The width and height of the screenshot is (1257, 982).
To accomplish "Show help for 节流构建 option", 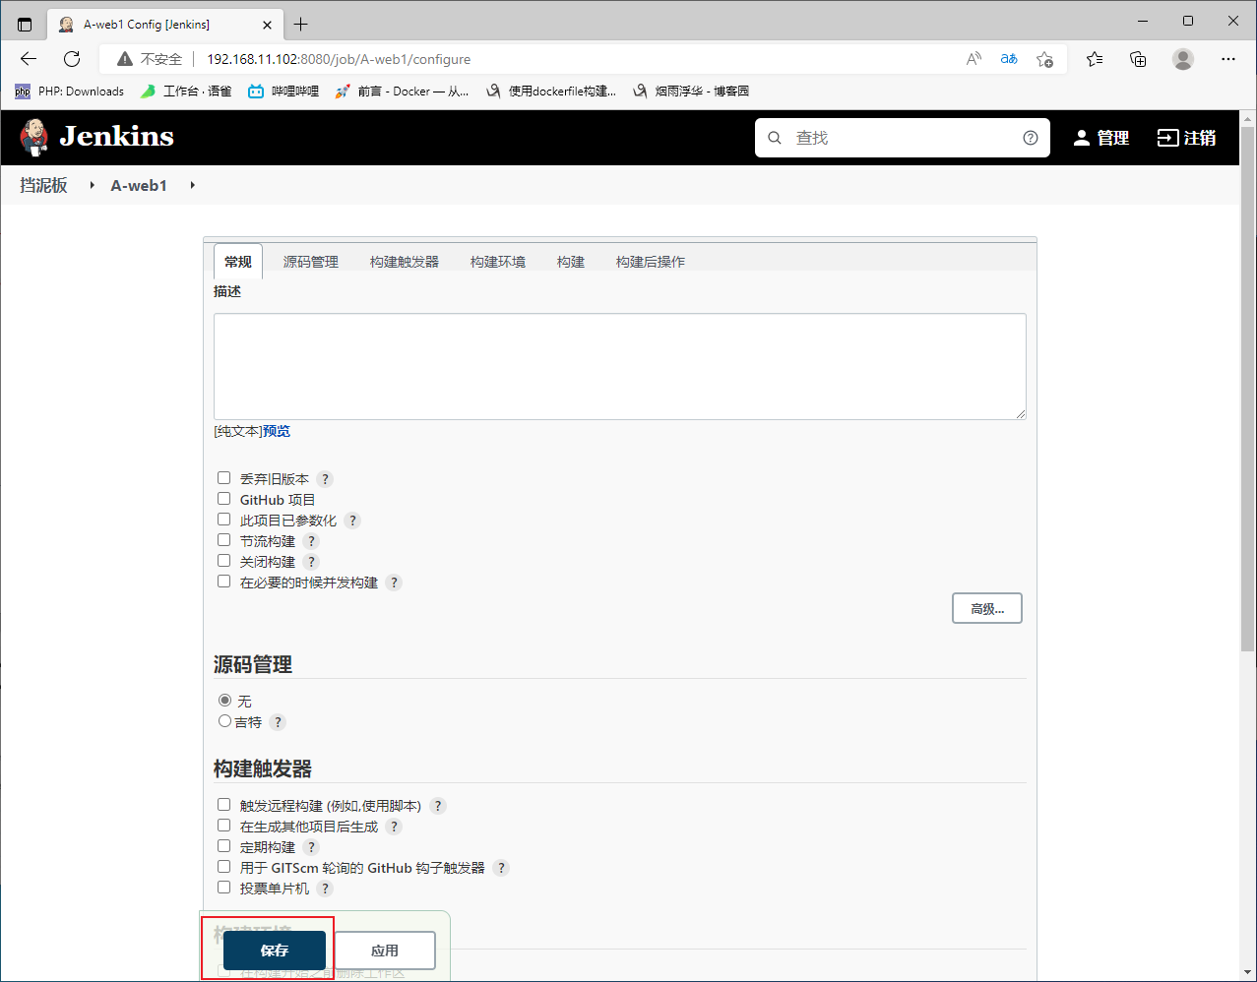I will click(311, 541).
